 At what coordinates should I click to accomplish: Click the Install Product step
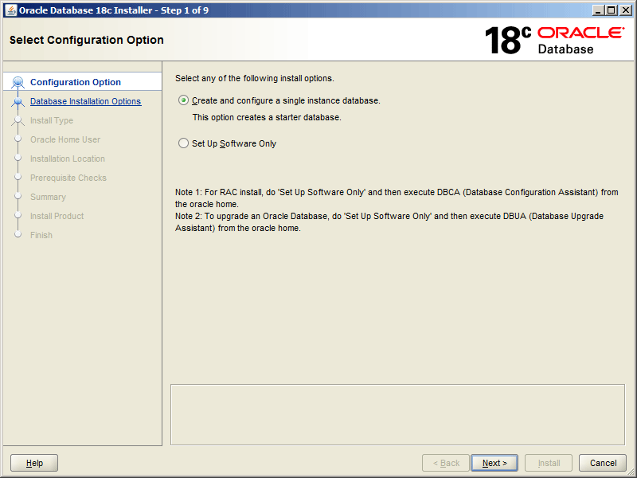coord(57,216)
